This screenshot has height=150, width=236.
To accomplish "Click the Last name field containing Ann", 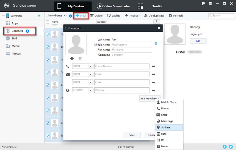I will pyautogui.click(x=131, y=40).
